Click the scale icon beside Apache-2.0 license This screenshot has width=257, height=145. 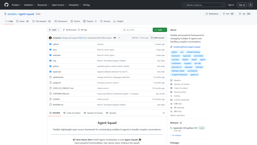171,84
